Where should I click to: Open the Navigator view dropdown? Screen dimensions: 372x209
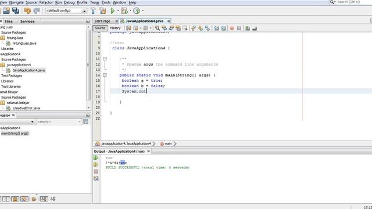pyautogui.click(x=33, y=122)
